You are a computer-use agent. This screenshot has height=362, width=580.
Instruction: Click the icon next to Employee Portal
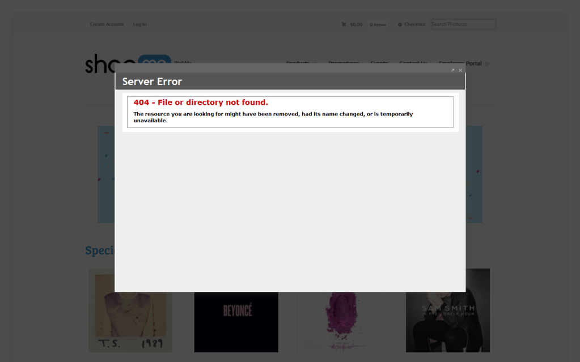point(486,64)
